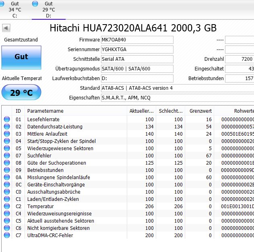254x252 pixels.
Task: Click raw value 001E0013001D for Temperatur
Action: (x=237, y=207)
